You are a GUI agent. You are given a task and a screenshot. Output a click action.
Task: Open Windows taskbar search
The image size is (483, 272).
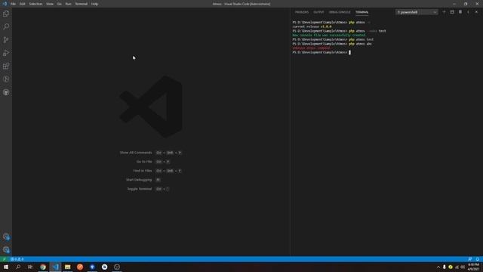coord(18,267)
